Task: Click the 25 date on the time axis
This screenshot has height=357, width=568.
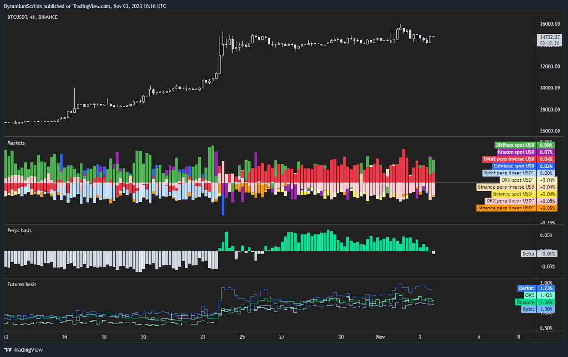Action: tap(242, 337)
